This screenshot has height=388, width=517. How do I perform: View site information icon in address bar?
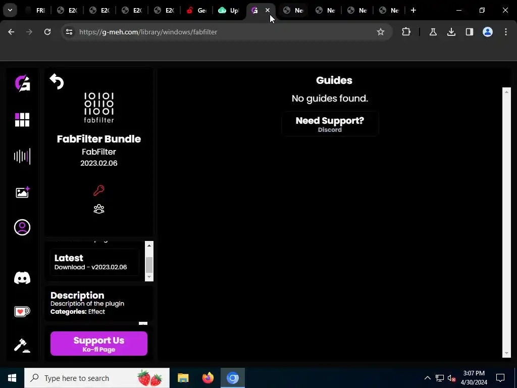[x=69, y=32]
